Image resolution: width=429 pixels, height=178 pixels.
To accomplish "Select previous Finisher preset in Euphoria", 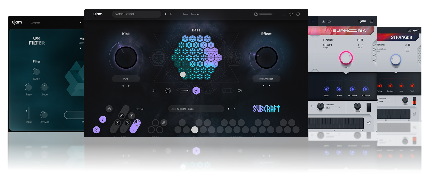I will (x=358, y=45).
